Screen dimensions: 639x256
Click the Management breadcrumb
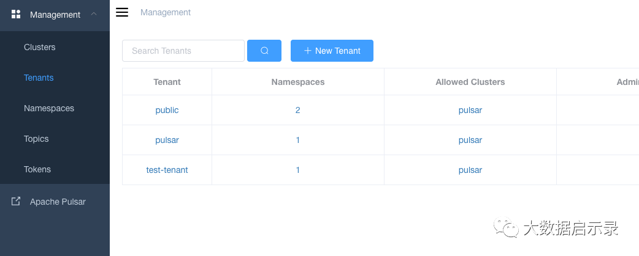tap(166, 12)
